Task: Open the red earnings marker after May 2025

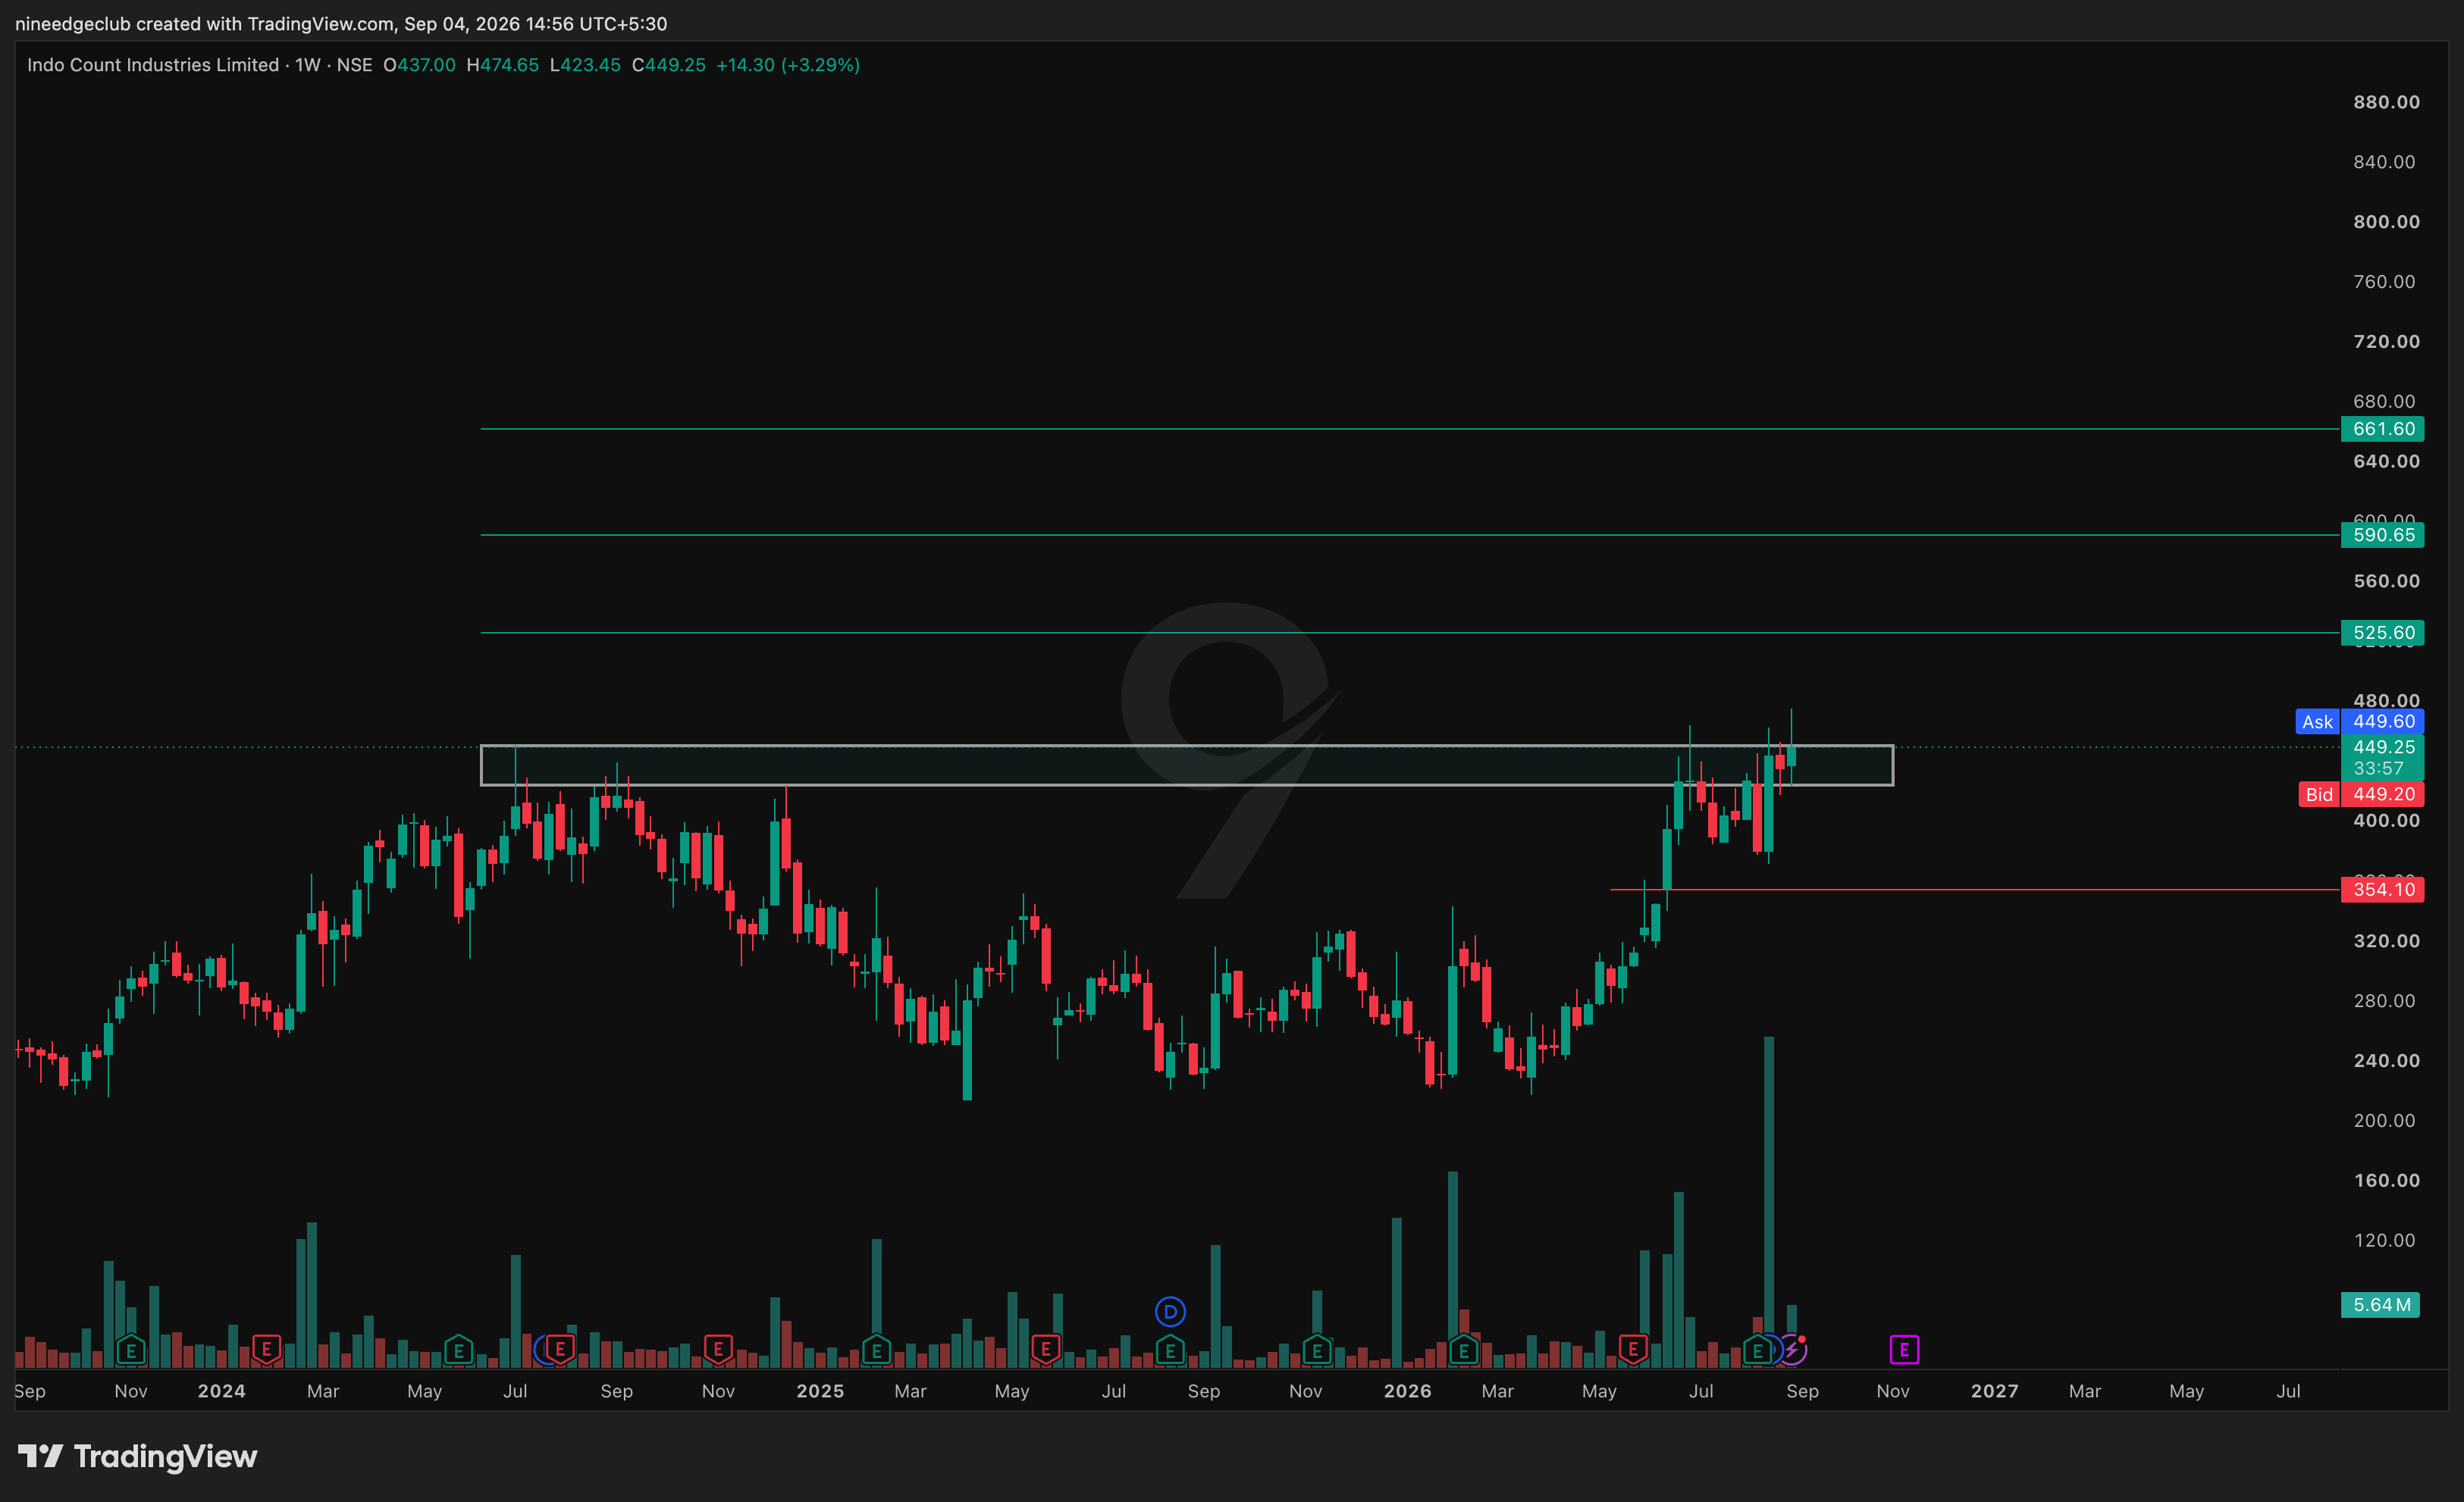Action: (x=1045, y=1350)
